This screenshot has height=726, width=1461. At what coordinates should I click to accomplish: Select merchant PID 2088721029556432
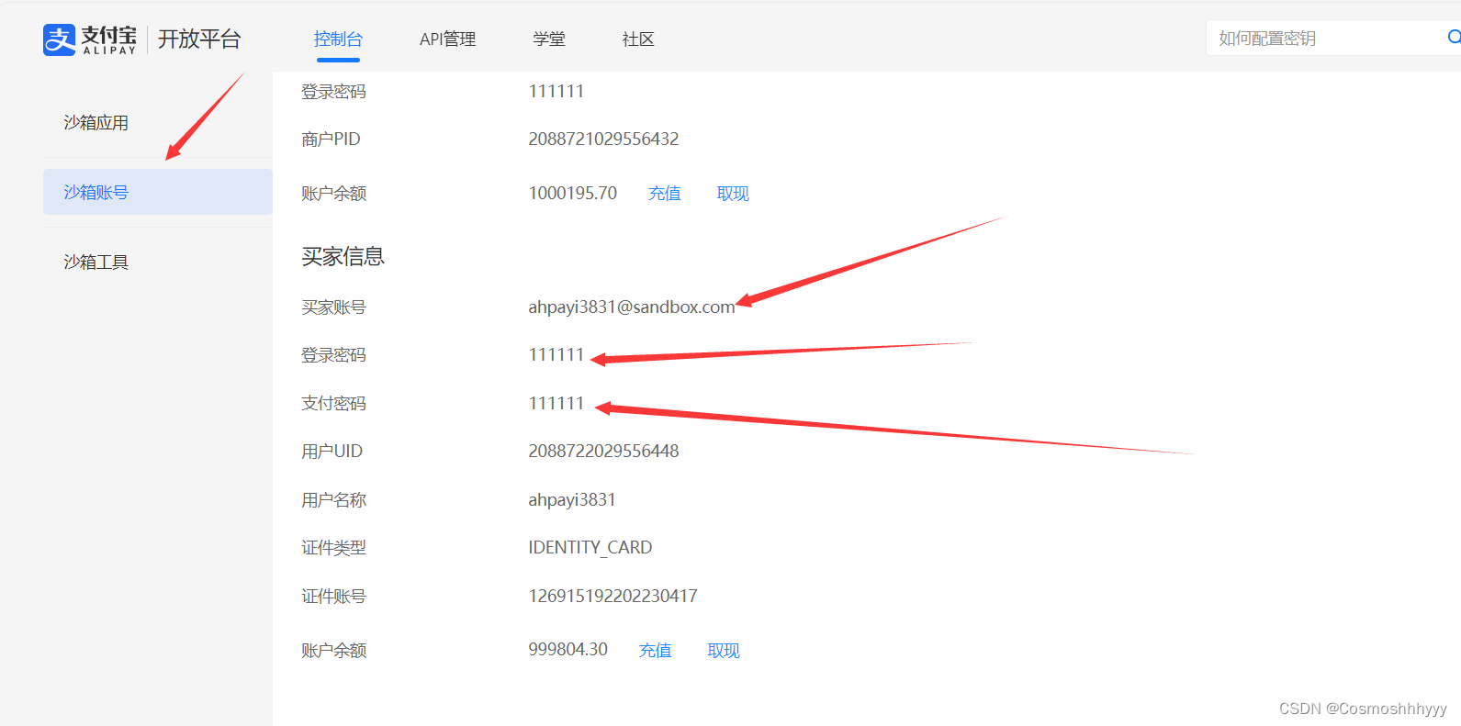tap(603, 140)
